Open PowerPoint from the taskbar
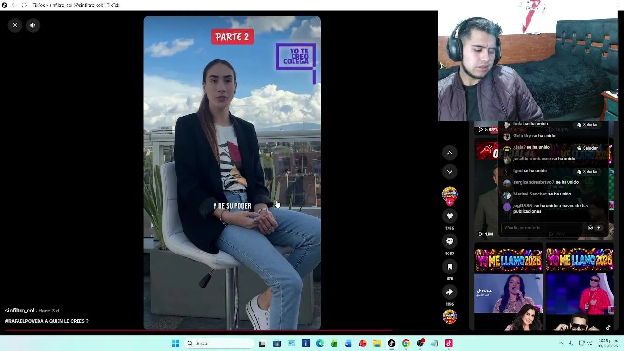 pos(363,344)
